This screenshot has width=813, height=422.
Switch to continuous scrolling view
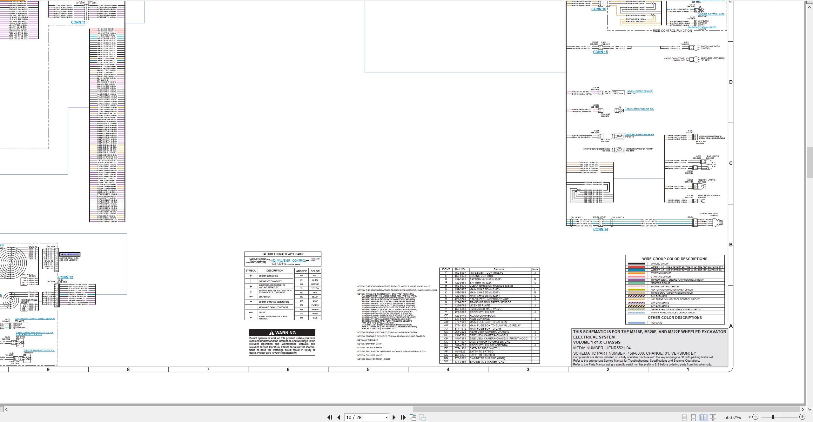point(694,417)
